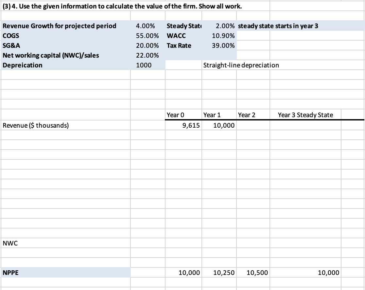The height and width of the screenshot is (290, 365).
Task: Click the Straight-line depreciation note cell
Action: [241, 65]
